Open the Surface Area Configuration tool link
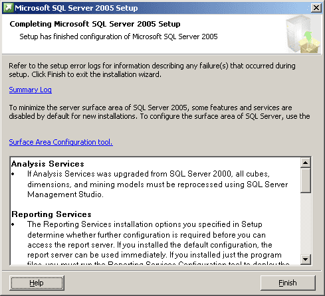 tap(60, 142)
